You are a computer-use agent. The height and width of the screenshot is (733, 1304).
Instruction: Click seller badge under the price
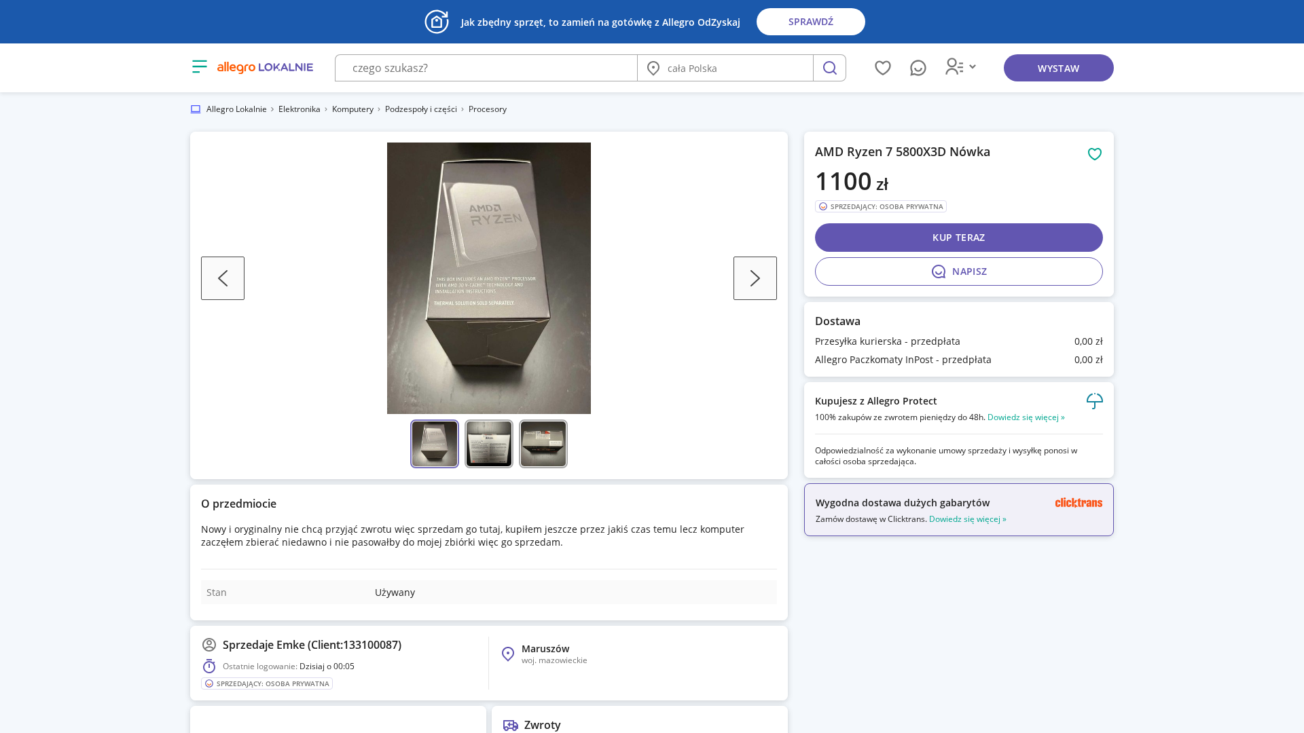pos(881,206)
